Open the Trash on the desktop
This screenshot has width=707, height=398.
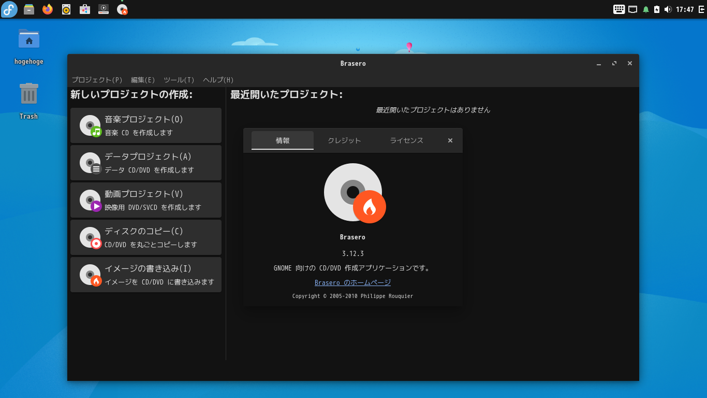pos(29,101)
